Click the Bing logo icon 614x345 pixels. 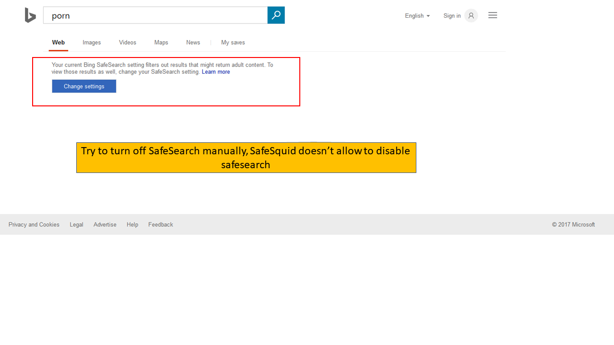[30, 15]
